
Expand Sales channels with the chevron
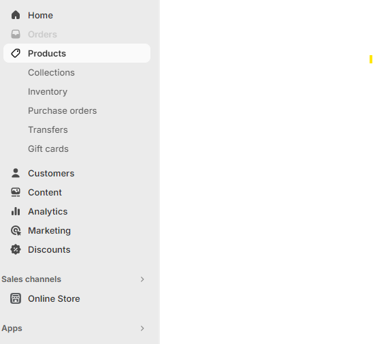point(142,279)
